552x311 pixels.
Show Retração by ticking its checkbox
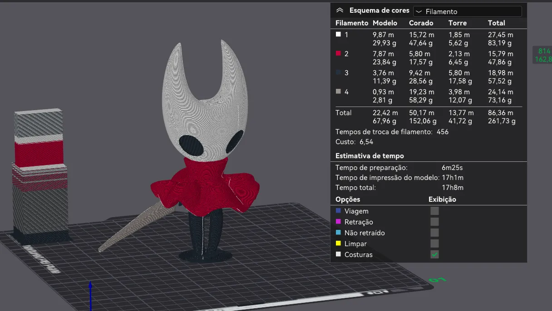[434, 222]
